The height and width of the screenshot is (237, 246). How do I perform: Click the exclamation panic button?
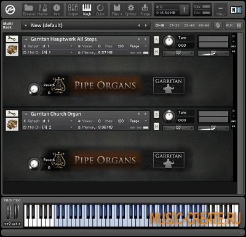pyautogui.click(x=184, y=9)
